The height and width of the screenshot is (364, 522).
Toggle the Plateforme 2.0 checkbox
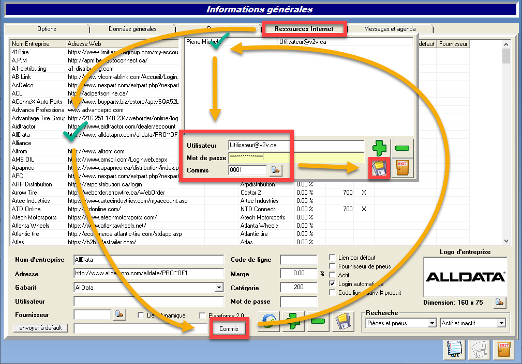tap(202, 315)
